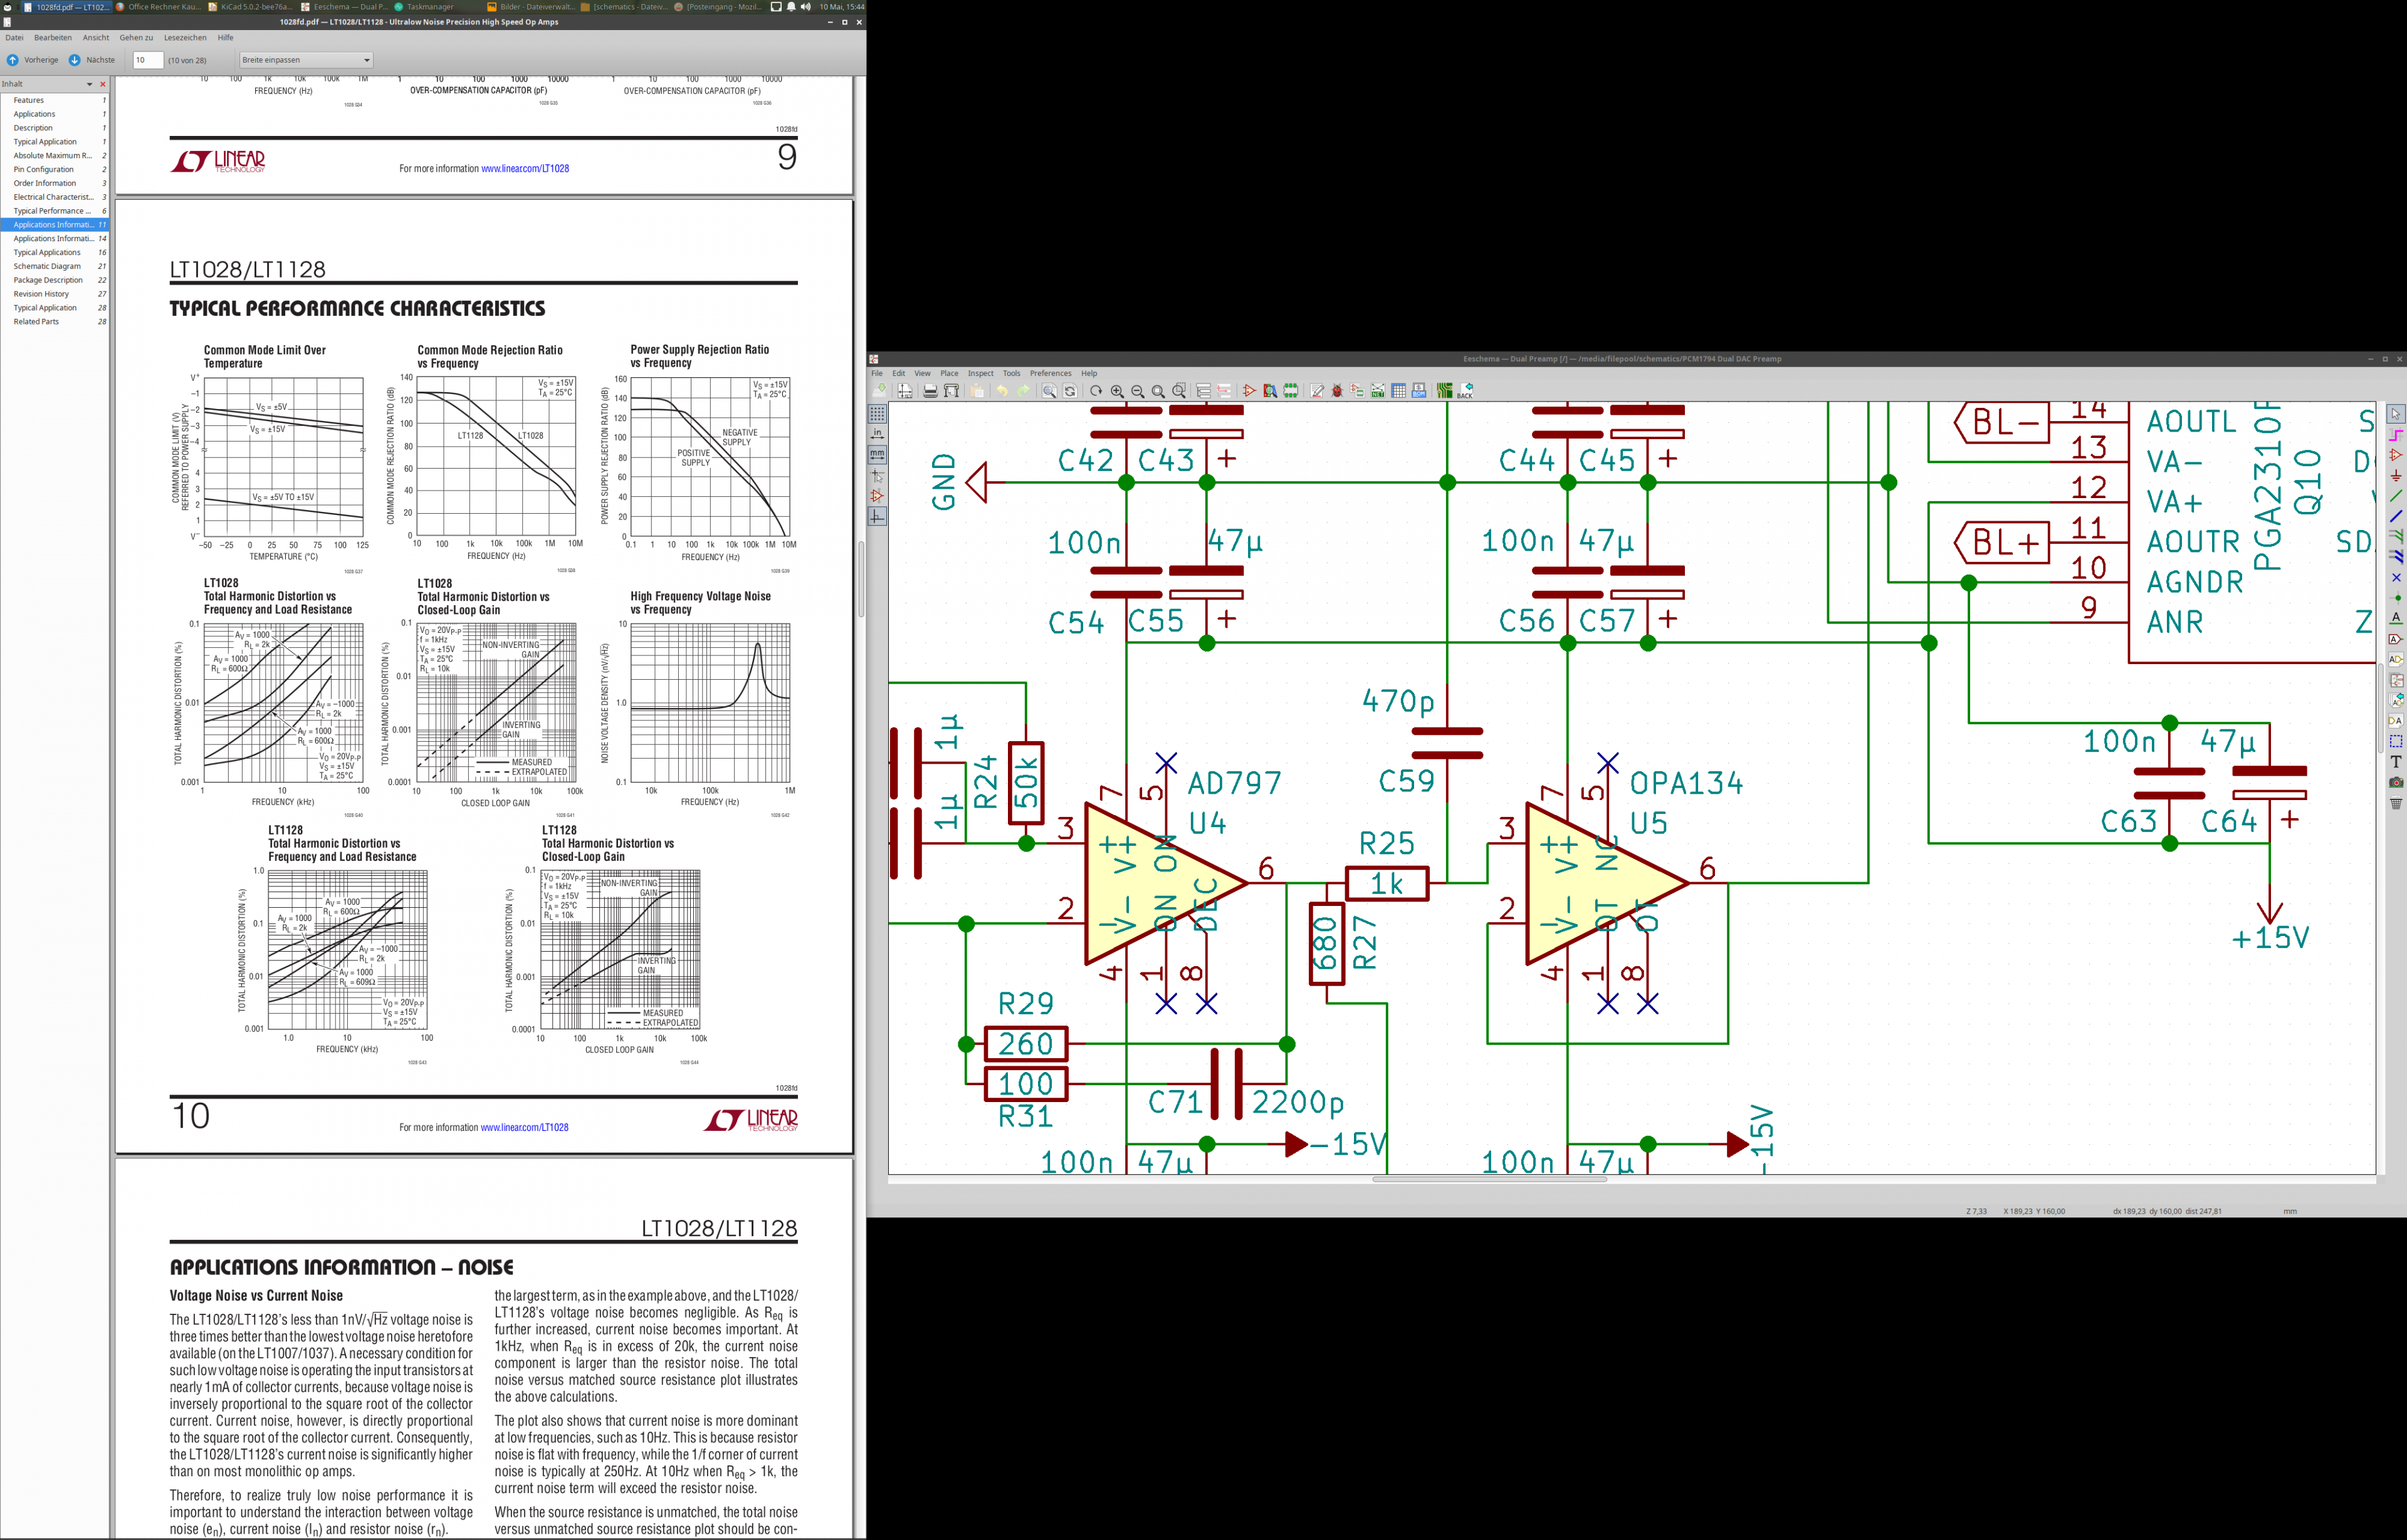Open the symbol library browser
Image resolution: width=2407 pixels, height=1540 pixels.
(x=1269, y=391)
